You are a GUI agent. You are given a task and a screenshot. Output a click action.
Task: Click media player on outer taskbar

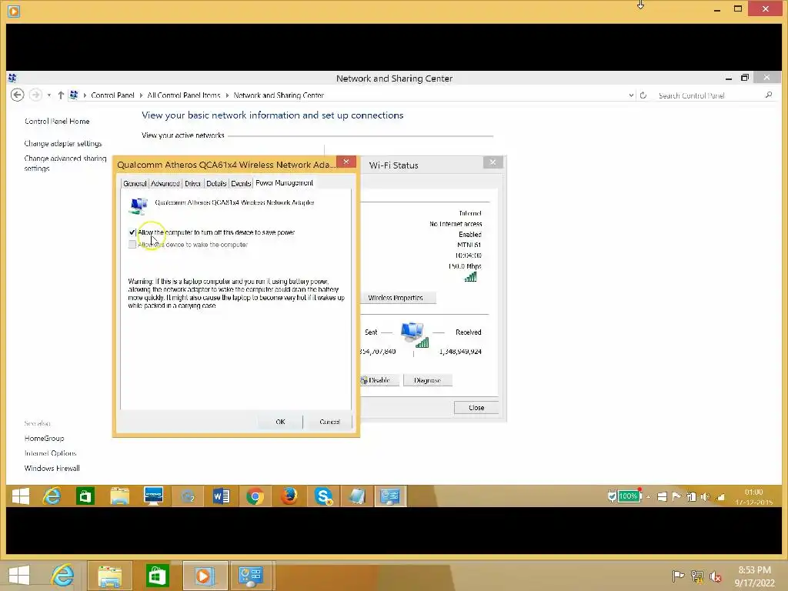pos(205,576)
